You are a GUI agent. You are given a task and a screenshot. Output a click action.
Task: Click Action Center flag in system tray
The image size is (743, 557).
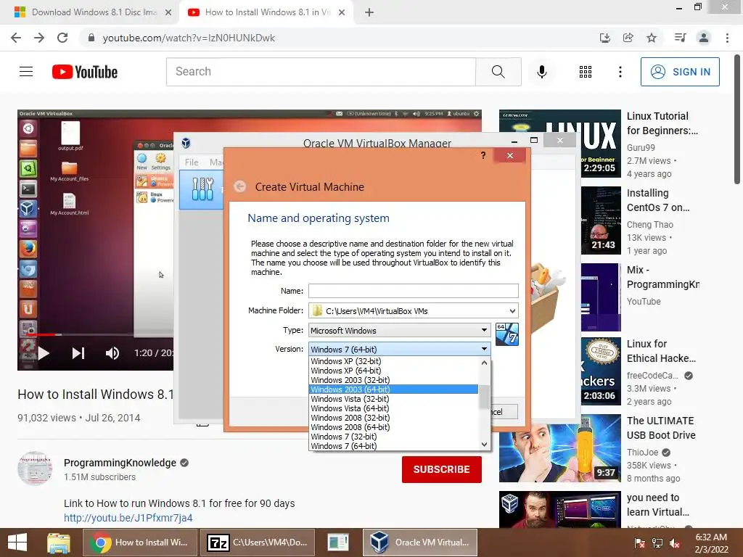(x=640, y=542)
